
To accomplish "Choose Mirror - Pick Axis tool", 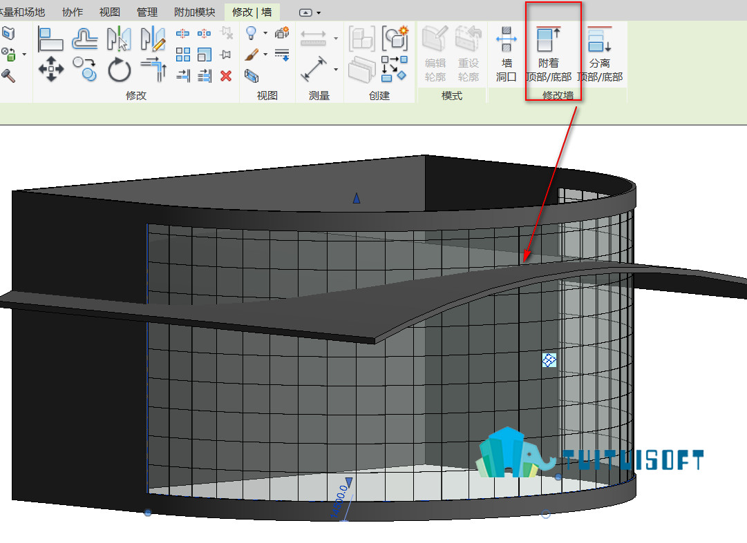I will (119, 39).
